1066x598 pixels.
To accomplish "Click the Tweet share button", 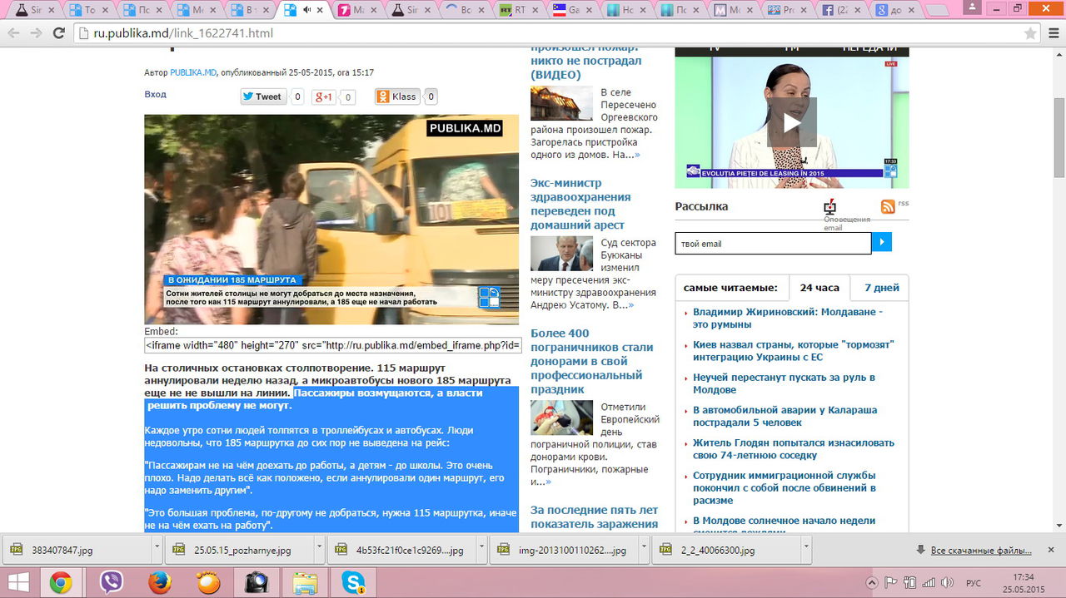I will (263, 96).
